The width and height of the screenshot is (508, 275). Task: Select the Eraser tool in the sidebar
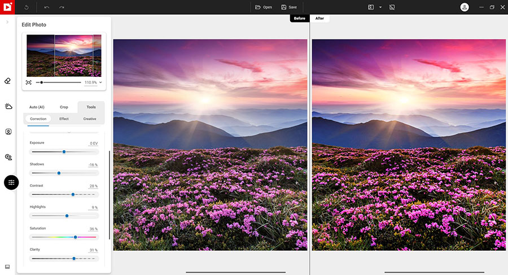pos(8,81)
